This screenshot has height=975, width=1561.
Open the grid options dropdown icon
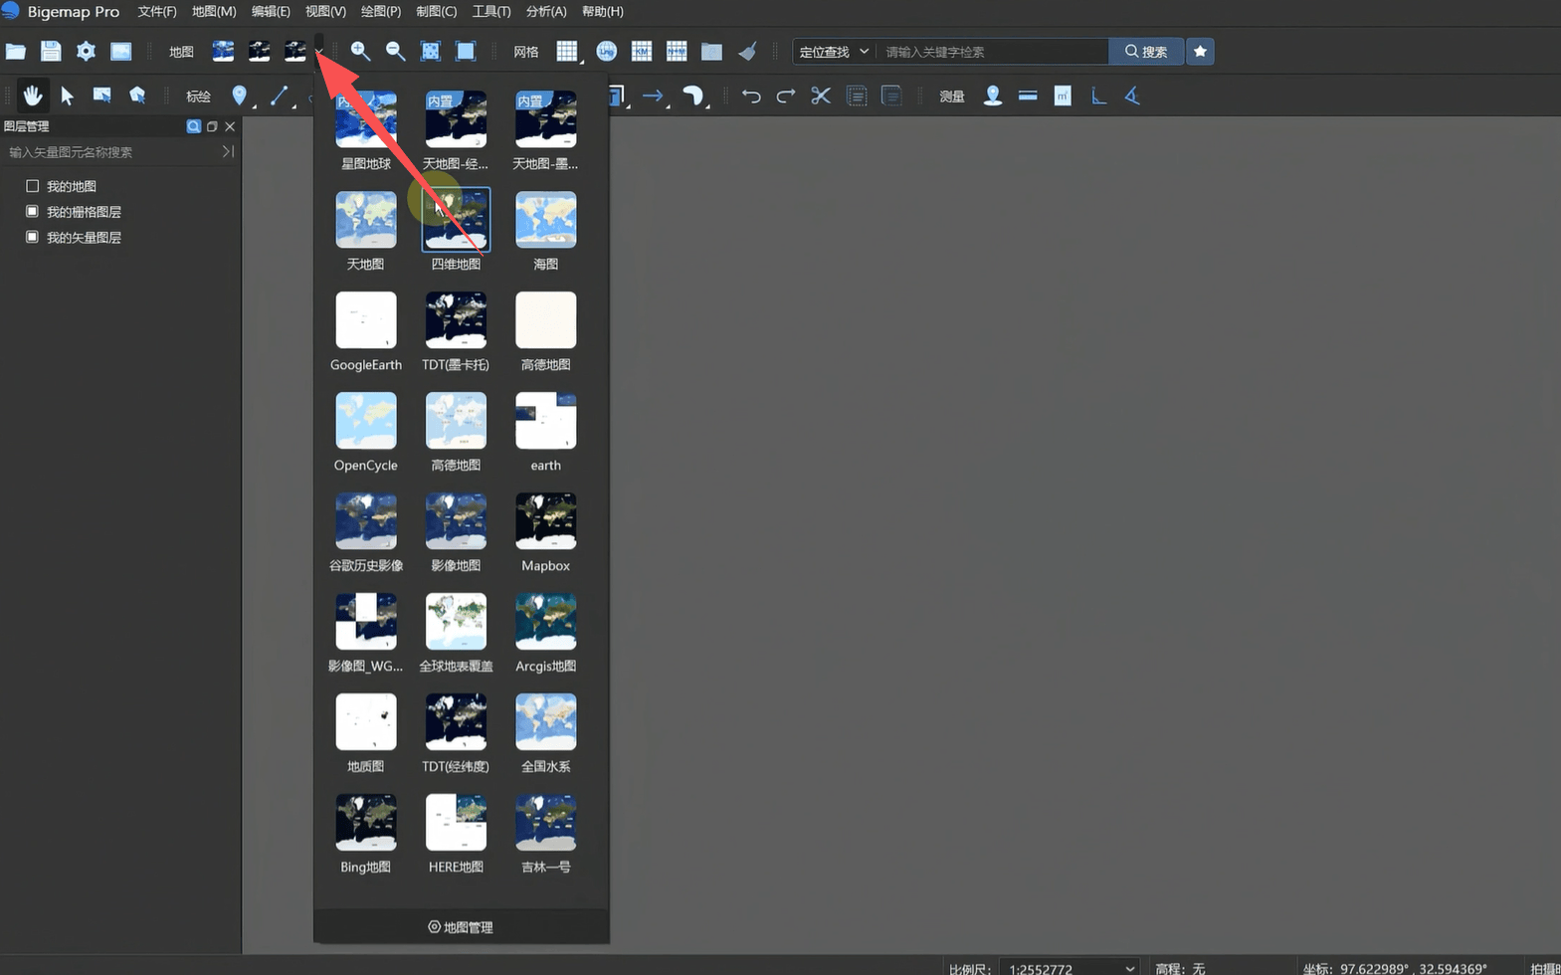567,52
